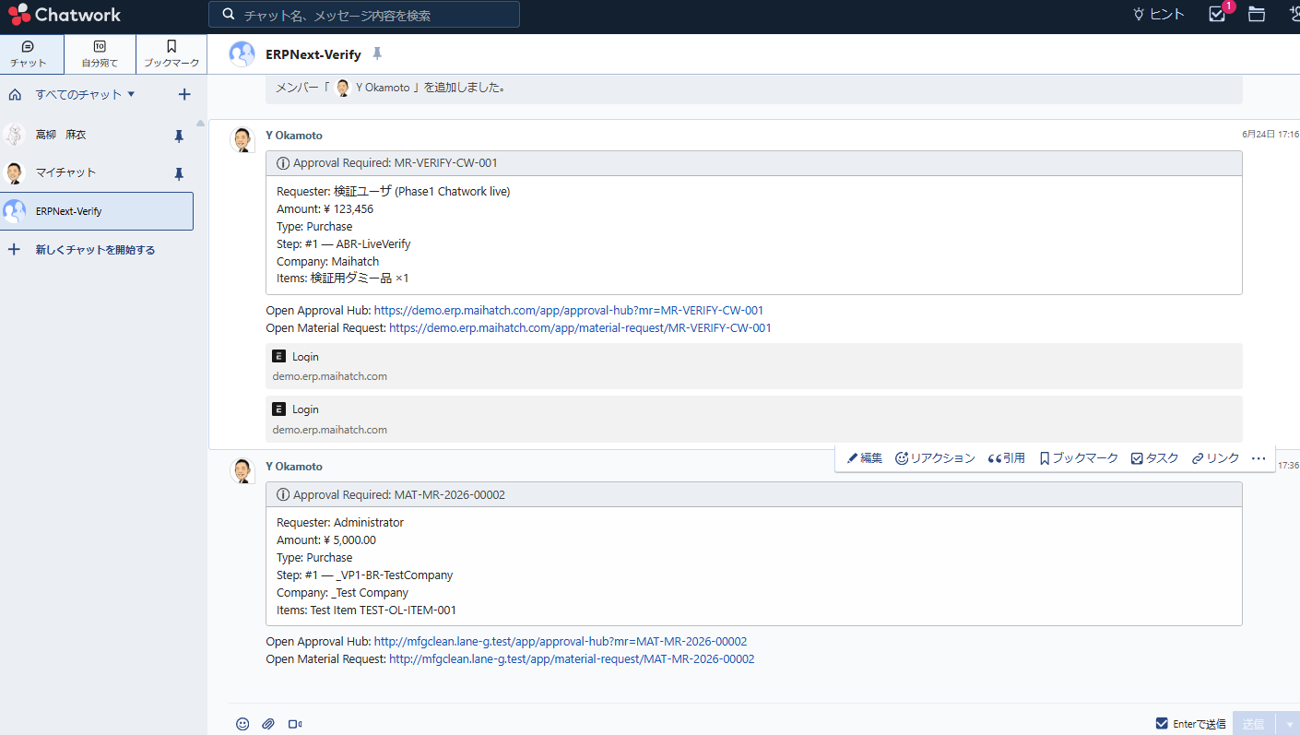1300x735 pixels.
Task: Open emoji picker smiley icon
Action: pyautogui.click(x=242, y=724)
